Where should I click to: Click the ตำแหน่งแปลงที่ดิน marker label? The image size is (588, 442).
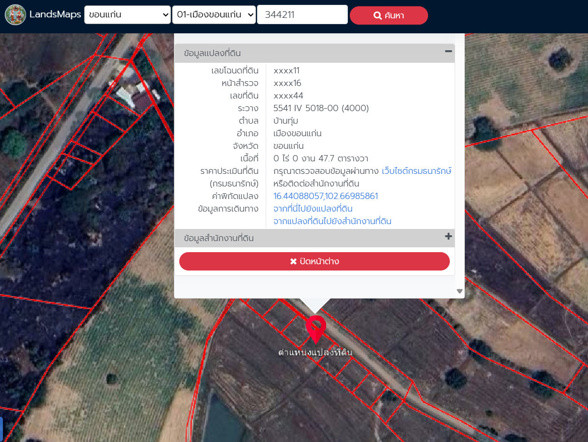point(315,353)
